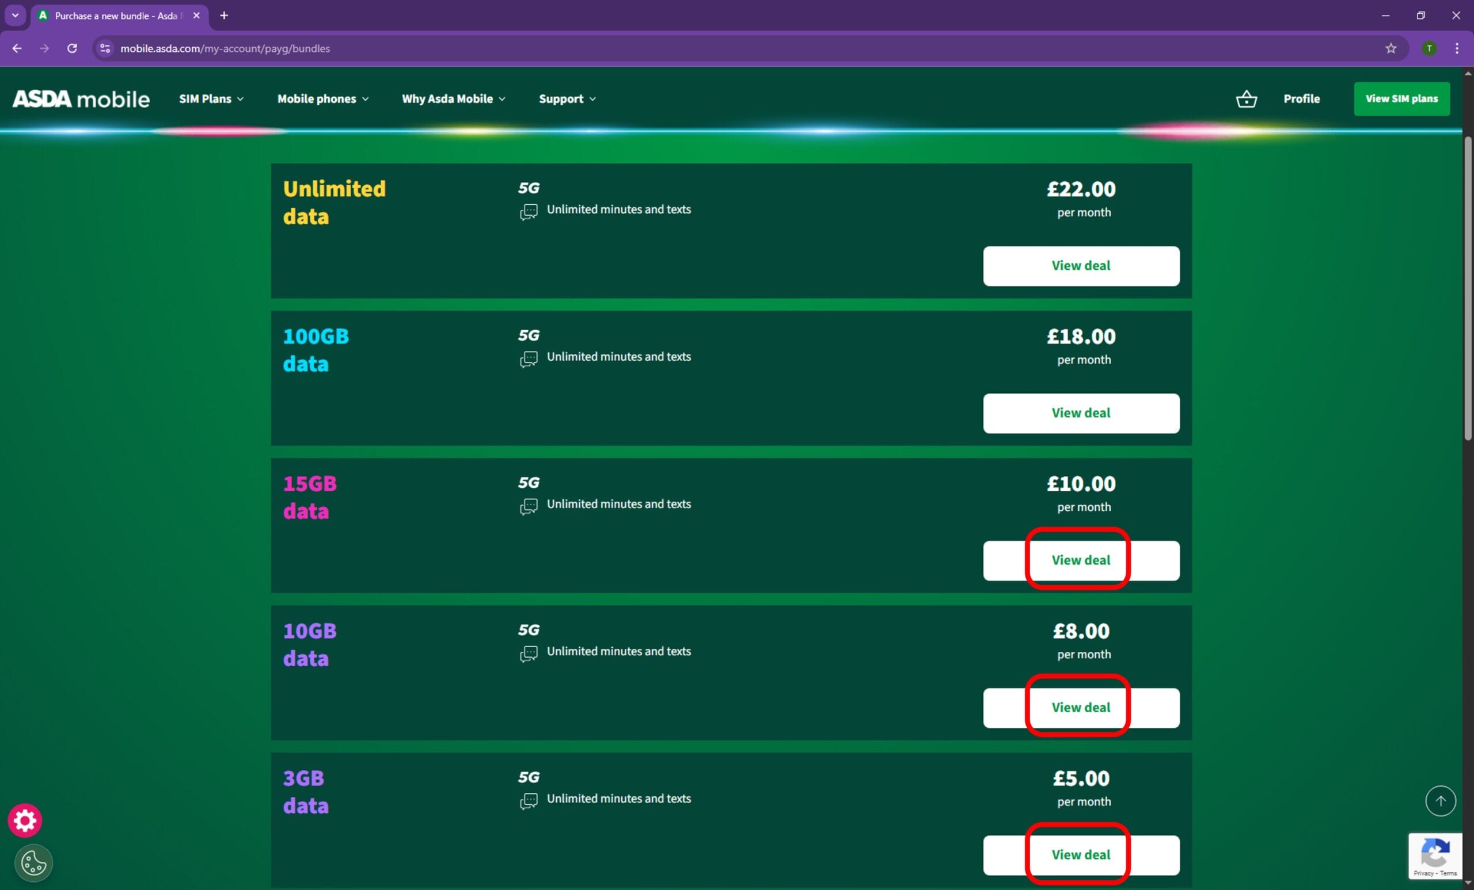Click the £8.00 price

[1081, 631]
